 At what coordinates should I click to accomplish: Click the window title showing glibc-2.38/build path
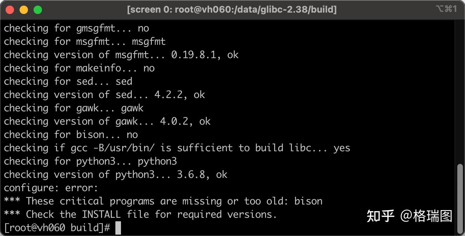click(x=231, y=9)
